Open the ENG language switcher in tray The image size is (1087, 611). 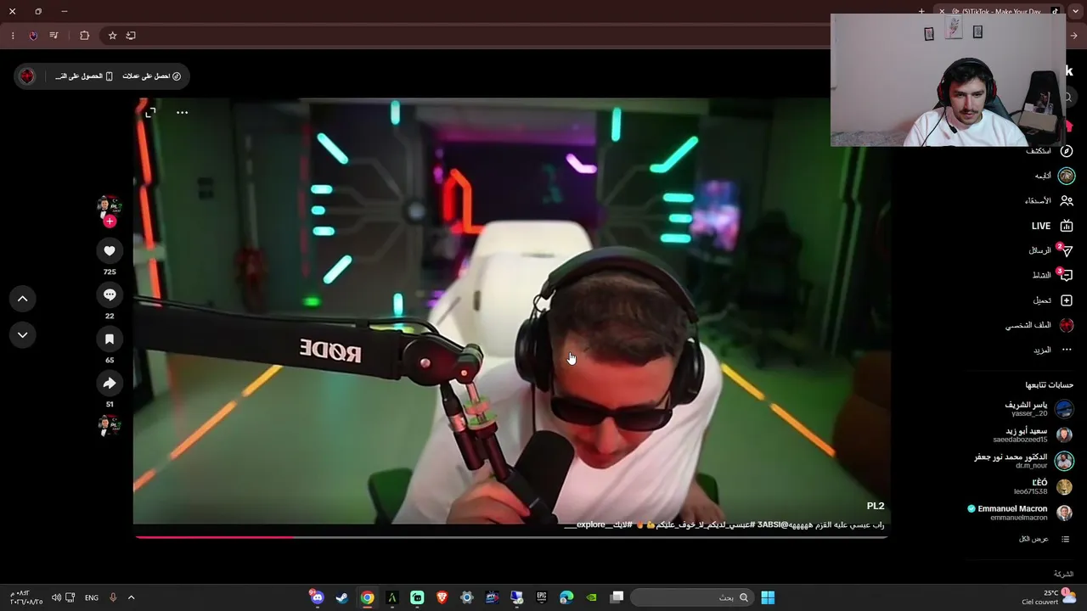[x=92, y=597]
